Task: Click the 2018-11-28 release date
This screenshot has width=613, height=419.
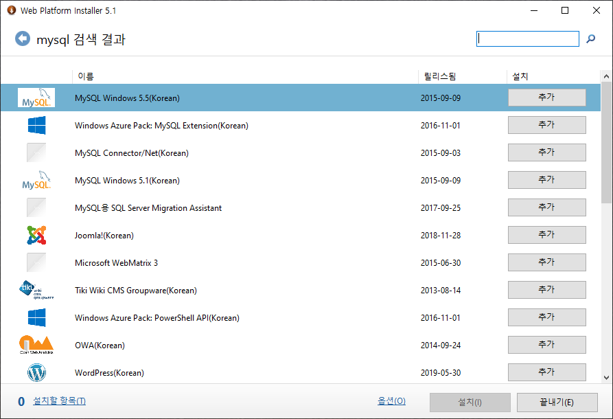Action: point(441,236)
